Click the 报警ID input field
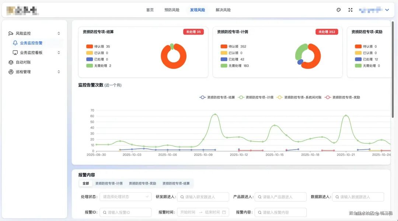This screenshot has width=398, height=221. [x=125, y=212]
